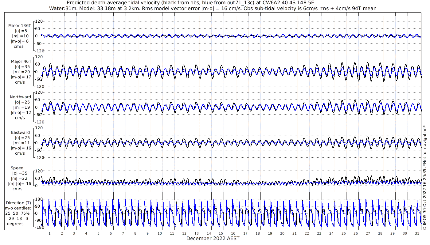Click day '1' on the date axis

click(x=49, y=233)
